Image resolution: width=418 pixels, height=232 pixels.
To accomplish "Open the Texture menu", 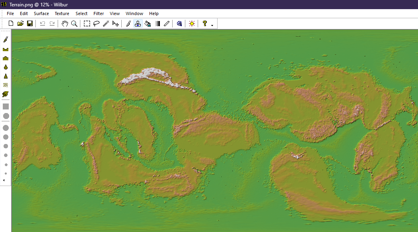I will point(62,13).
